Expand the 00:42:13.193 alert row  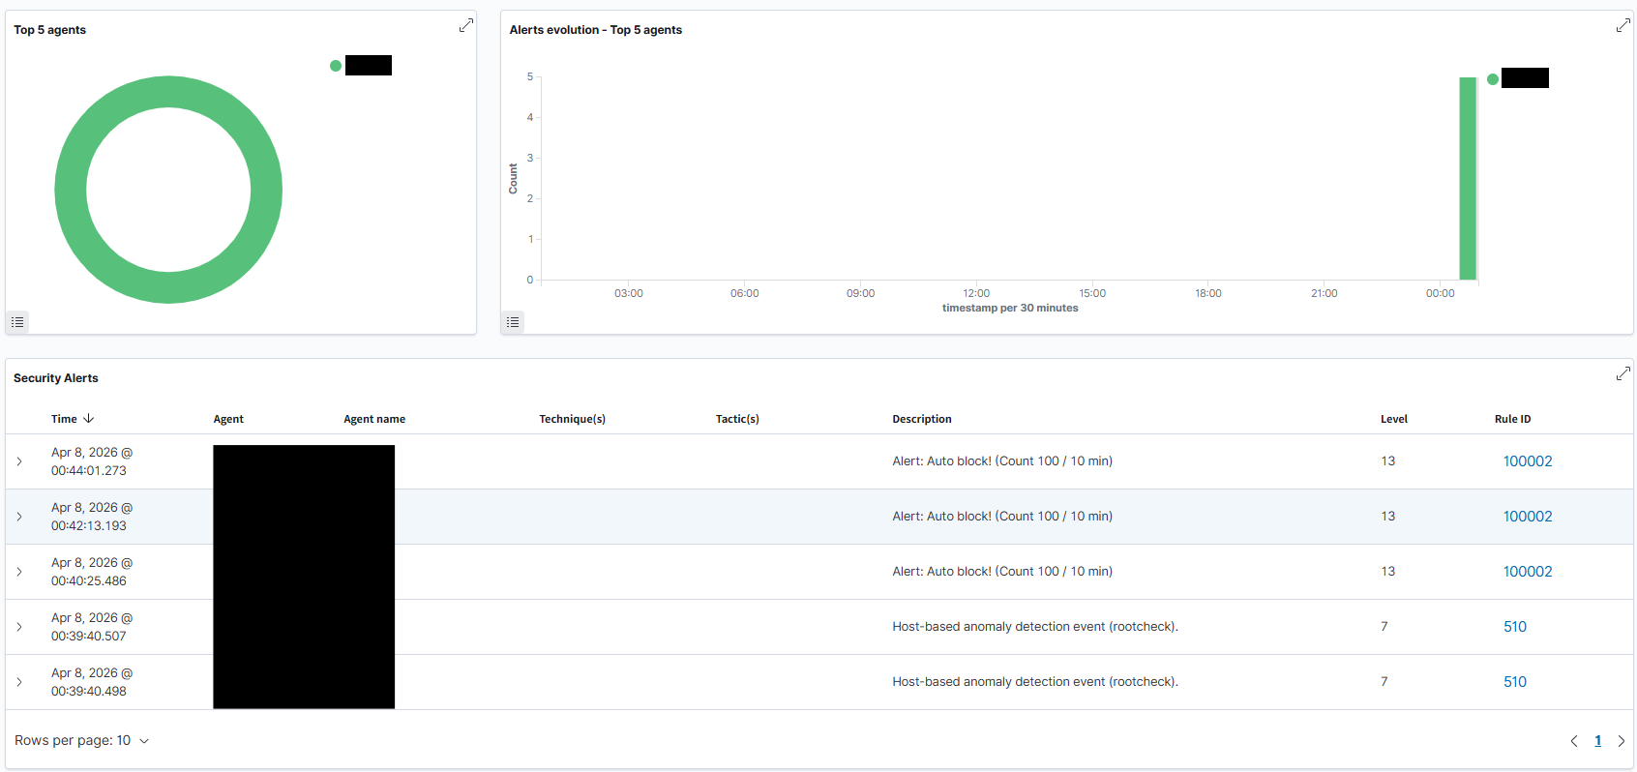(19, 517)
